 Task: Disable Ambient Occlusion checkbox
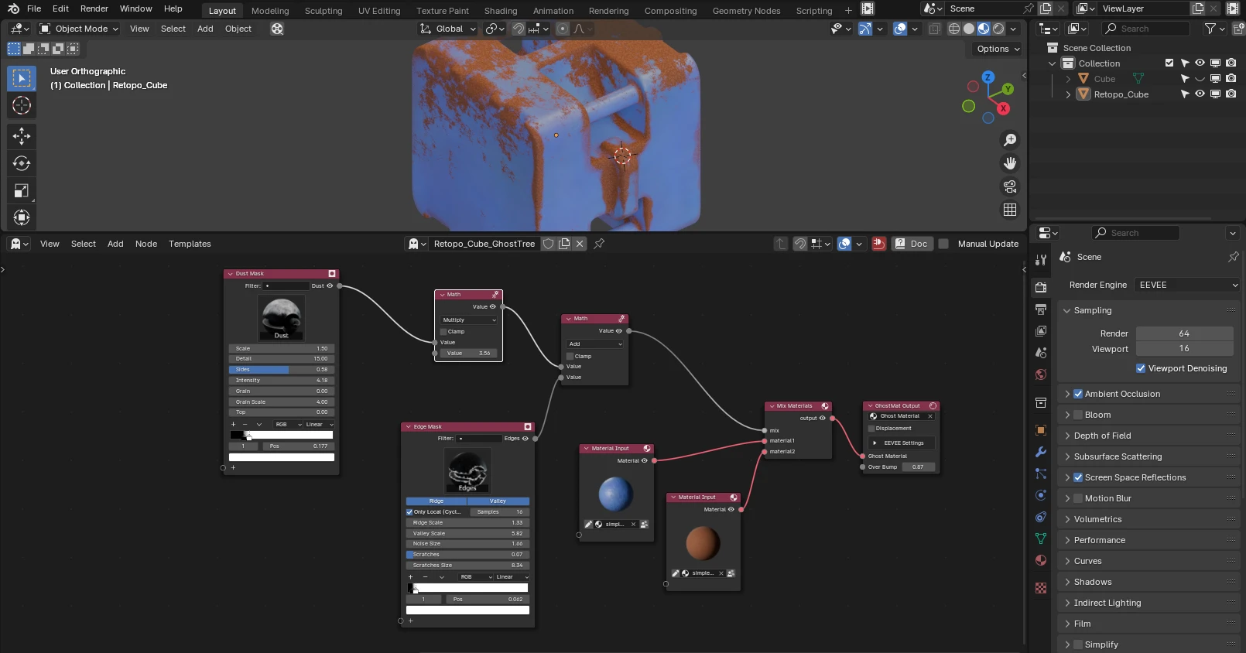[1078, 394]
